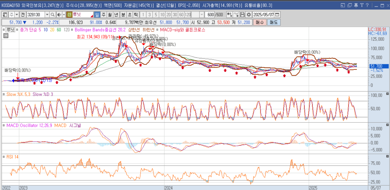Click the add line indicator icon
The image size is (390, 190).
[x=236, y=15]
